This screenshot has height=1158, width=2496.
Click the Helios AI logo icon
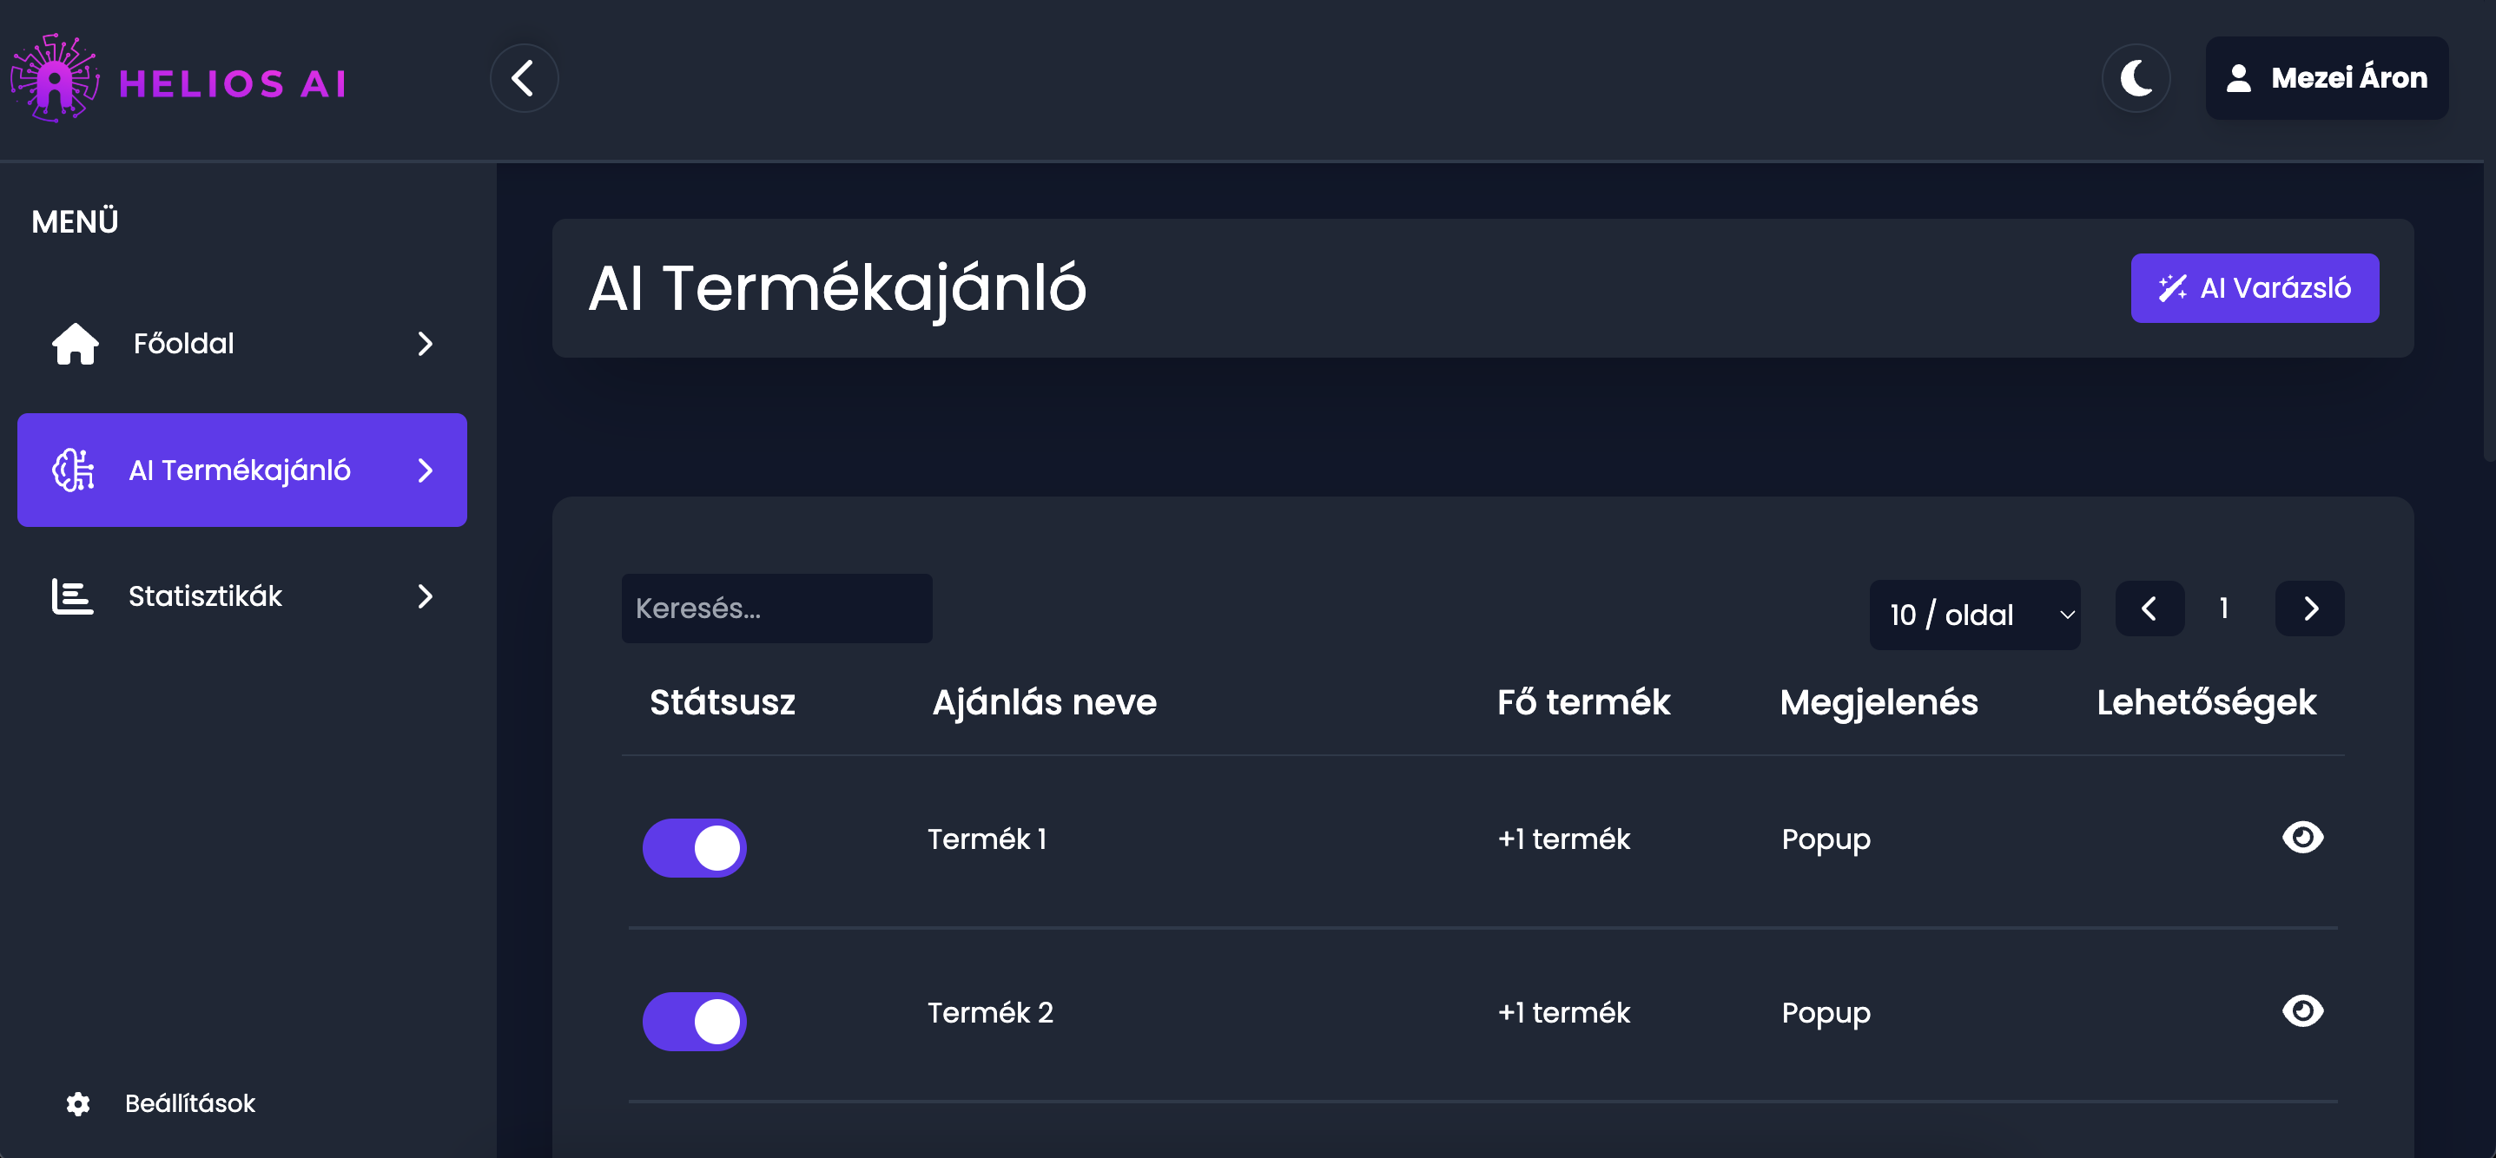54,78
